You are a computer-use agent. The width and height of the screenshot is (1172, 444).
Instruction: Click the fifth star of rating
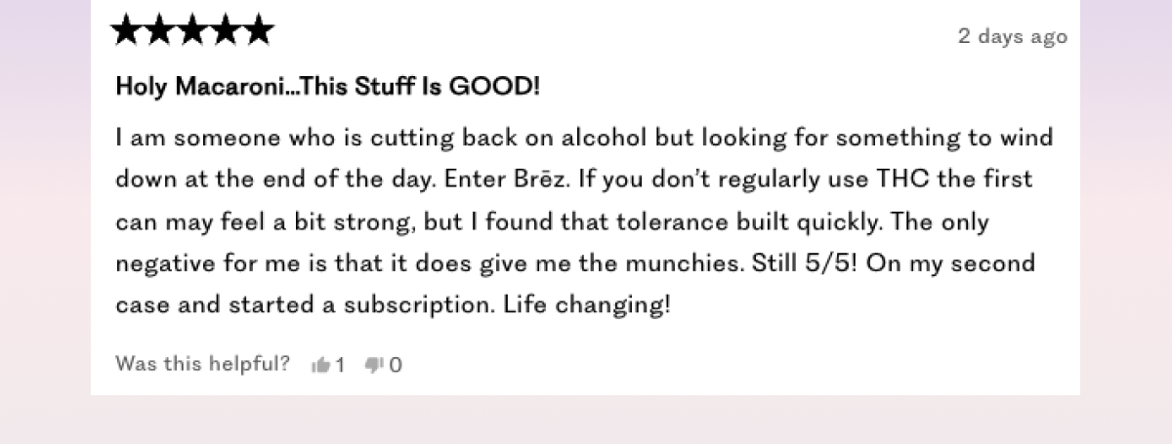[x=258, y=31]
